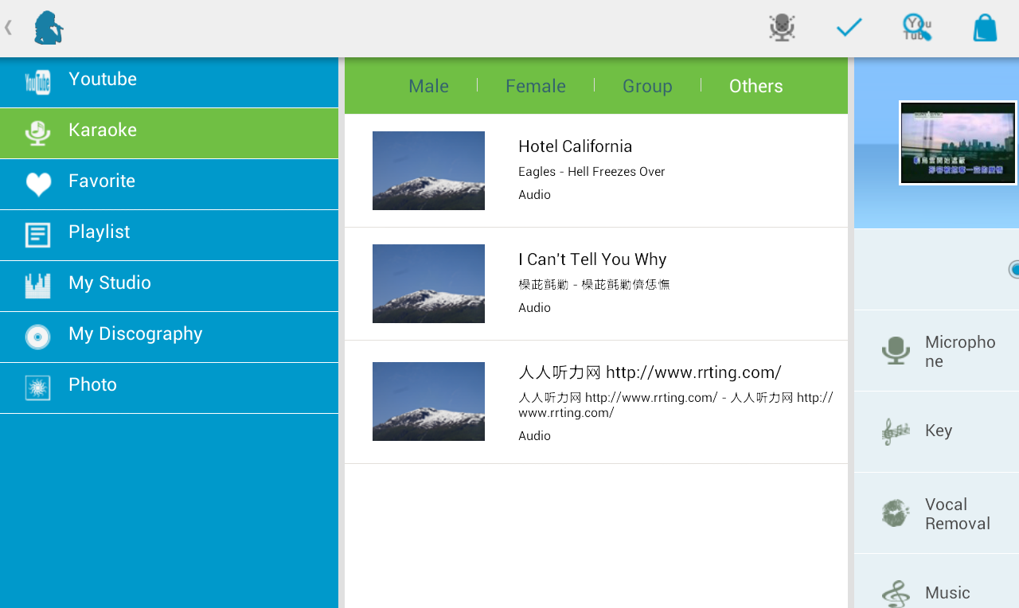The width and height of the screenshot is (1019, 608).
Task: Open the Key setting label
Action: [939, 431]
